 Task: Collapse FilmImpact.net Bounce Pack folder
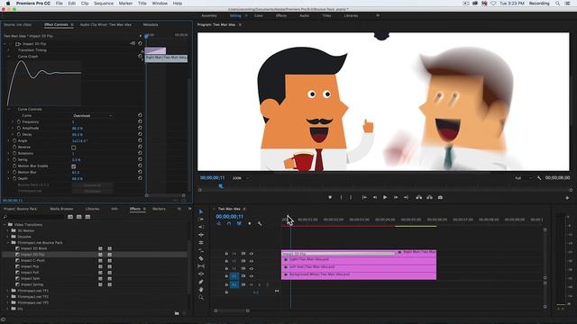[8, 242]
